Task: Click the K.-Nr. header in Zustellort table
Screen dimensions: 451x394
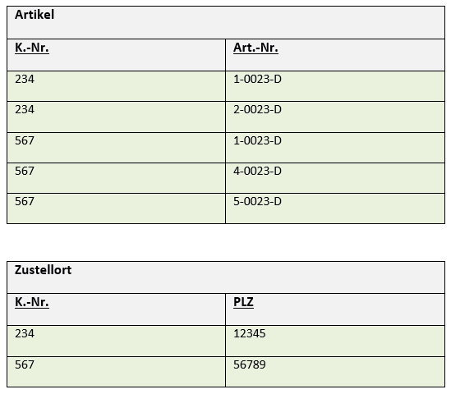Action: click(x=116, y=309)
